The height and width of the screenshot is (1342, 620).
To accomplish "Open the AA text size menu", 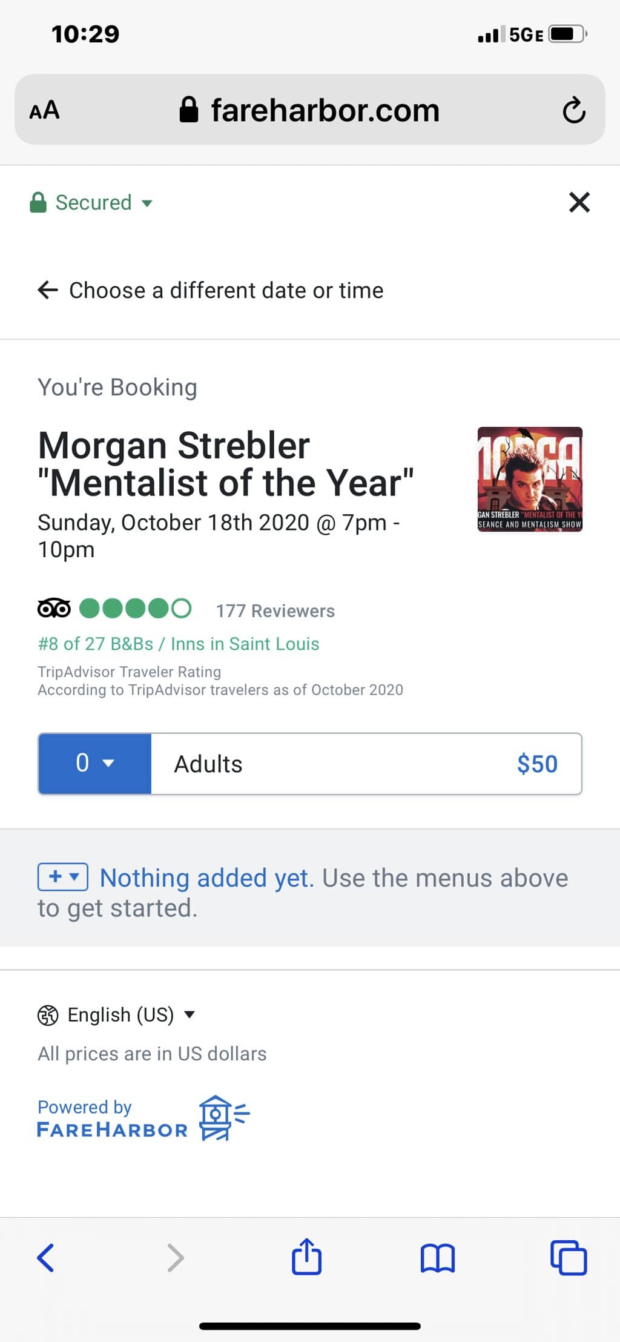I will point(45,110).
